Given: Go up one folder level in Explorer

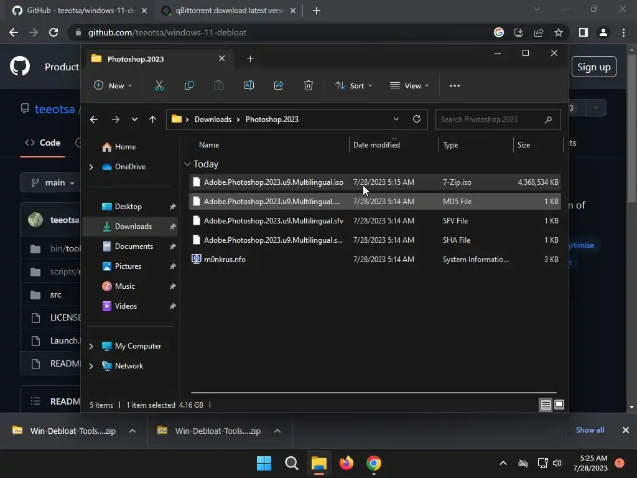Looking at the screenshot, I should (153, 119).
